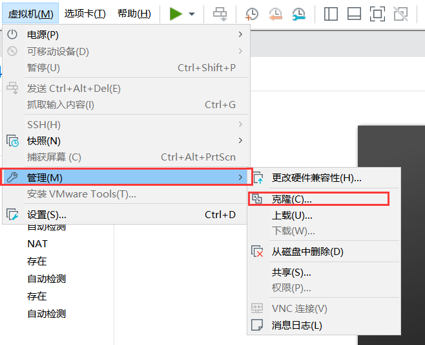This screenshot has width=425, height=345.
Task: Select 暂停(U) menu entry
Action: click(126, 68)
